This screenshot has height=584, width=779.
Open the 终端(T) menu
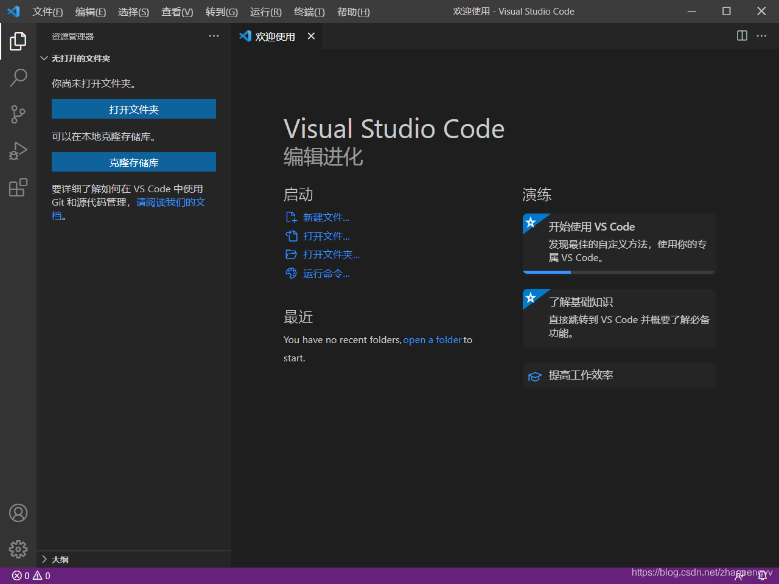click(x=309, y=12)
